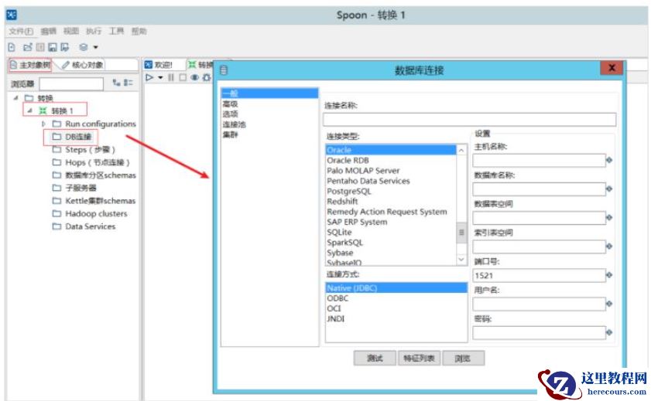This screenshot has width=651, height=401.
Task: Click the 端口号 field showing 1521
Action: (x=539, y=276)
